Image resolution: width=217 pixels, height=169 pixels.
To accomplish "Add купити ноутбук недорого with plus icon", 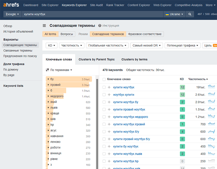I will (x=109, y=117).
